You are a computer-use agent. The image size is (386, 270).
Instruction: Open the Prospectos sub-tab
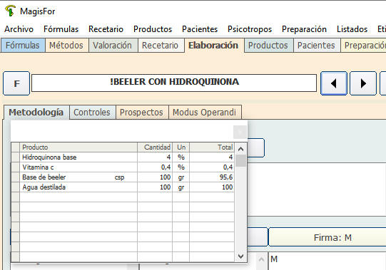141,113
